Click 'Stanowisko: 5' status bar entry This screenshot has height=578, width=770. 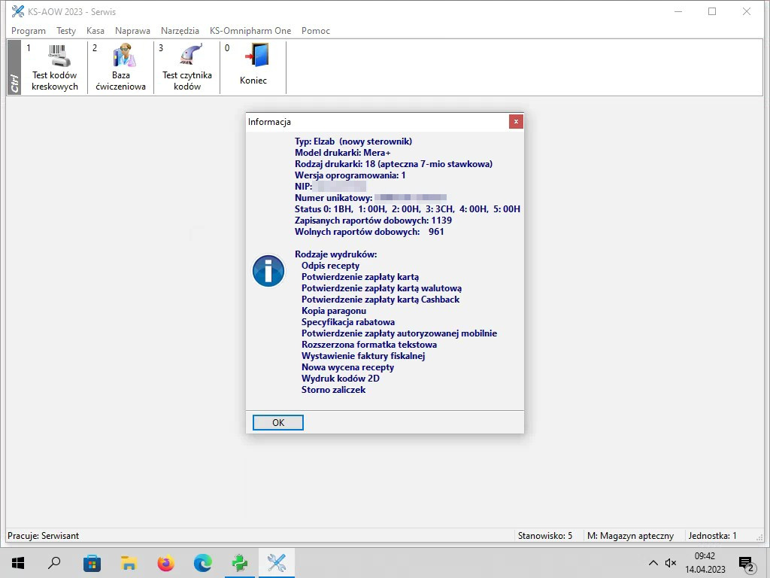click(545, 536)
